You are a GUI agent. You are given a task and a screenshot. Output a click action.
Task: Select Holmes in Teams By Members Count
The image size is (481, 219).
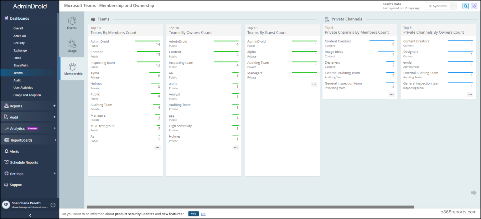125,85
